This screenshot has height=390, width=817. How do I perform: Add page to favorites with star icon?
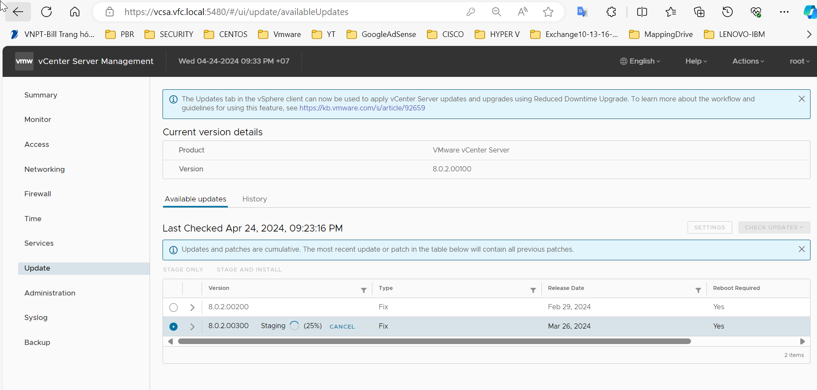pyautogui.click(x=548, y=12)
